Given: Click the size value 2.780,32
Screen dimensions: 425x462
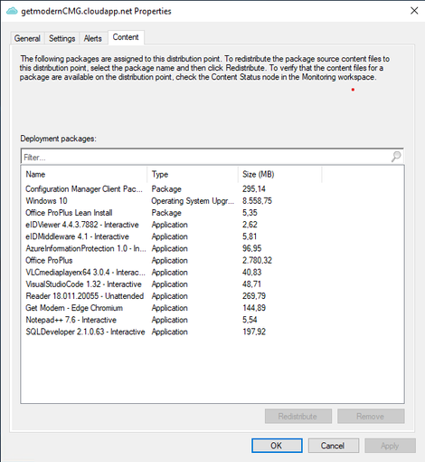Looking at the screenshot, I should [257, 261].
